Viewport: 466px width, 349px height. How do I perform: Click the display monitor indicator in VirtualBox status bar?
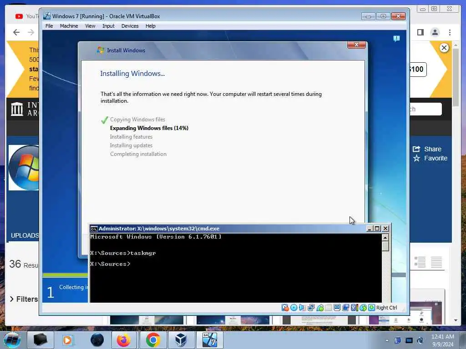pos(337,308)
